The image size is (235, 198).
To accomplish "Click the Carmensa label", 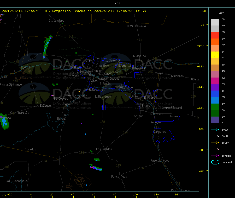I will pyautogui.click(x=160, y=132).
